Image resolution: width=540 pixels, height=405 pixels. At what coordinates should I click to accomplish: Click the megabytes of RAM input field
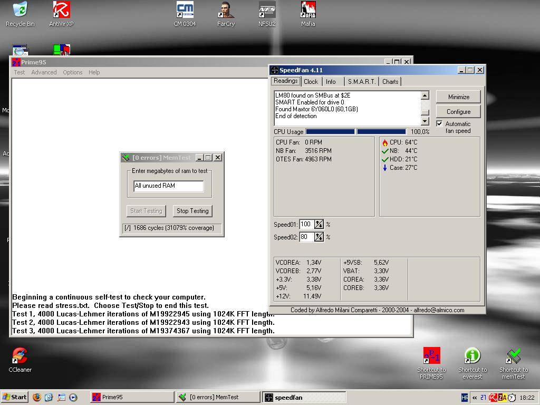point(168,186)
